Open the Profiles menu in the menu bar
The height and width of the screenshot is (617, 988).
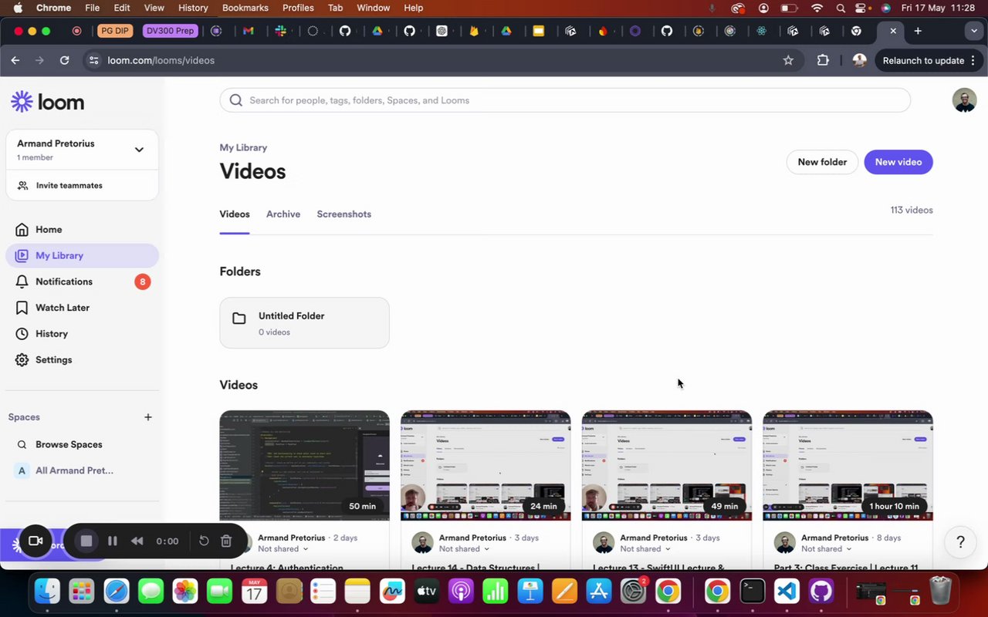coord(298,8)
